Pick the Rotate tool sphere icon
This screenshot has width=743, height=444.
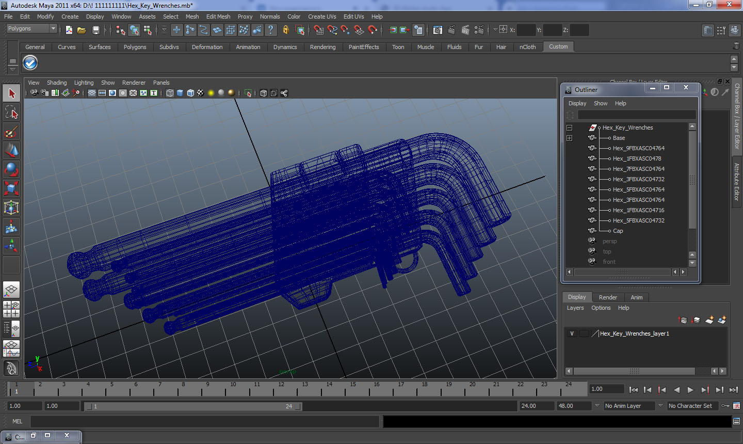[11, 169]
